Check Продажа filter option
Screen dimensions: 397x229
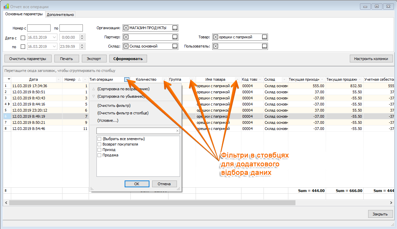(x=99, y=155)
